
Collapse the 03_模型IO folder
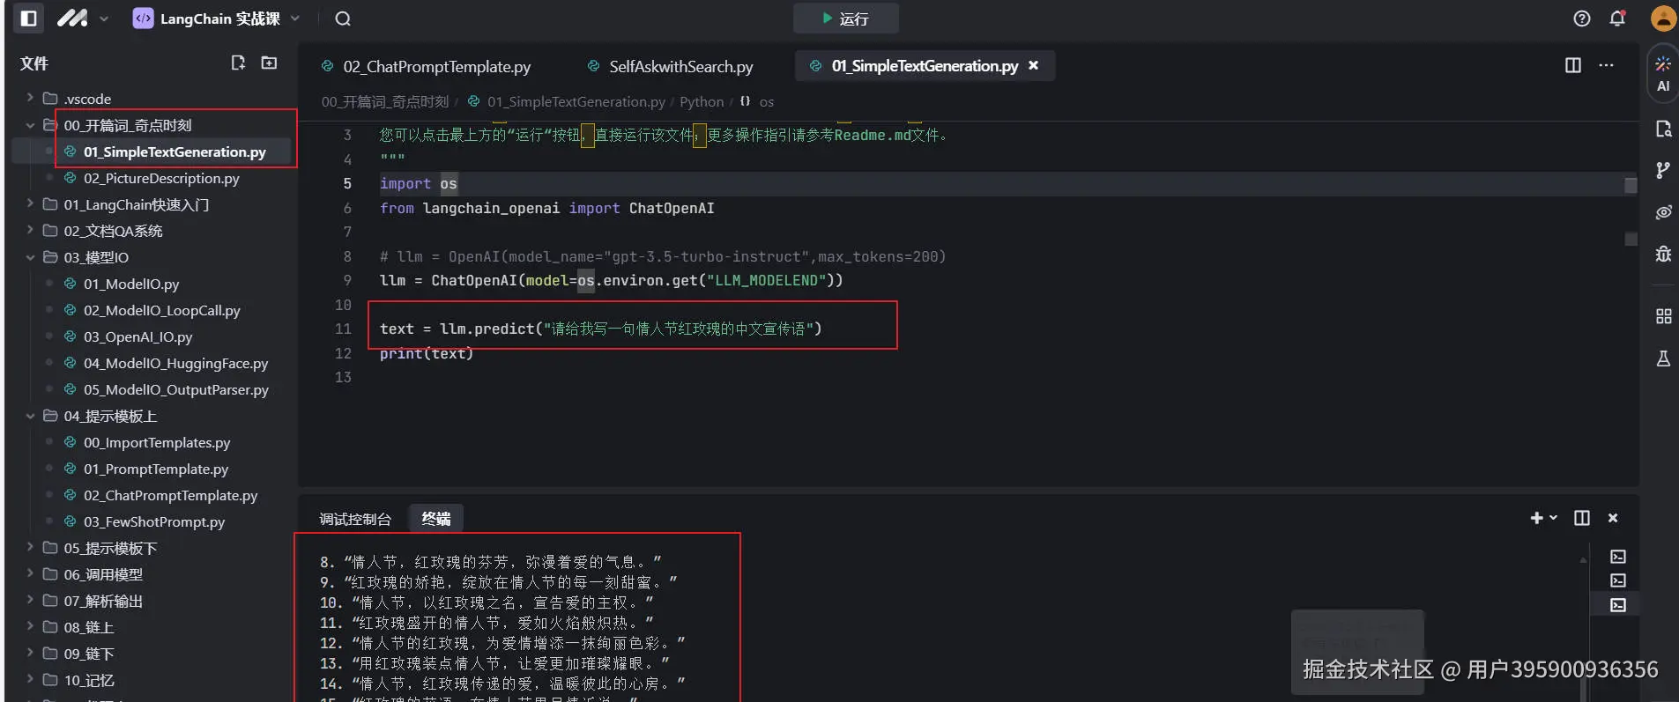[30, 257]
